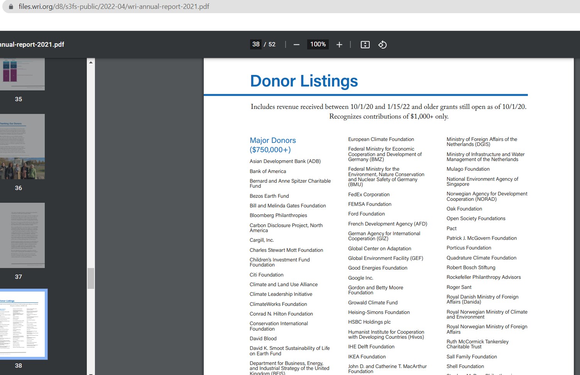Click the fit to page icon
The width and height of the screenshot is (580, 375).
click(x=365, y=45)
